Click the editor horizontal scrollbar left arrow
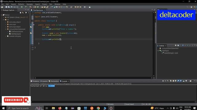 (x=35, y=78)
